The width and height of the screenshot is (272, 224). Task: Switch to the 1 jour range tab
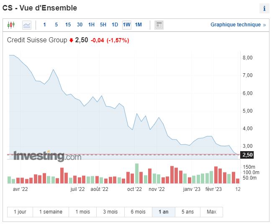click(20, 212)
